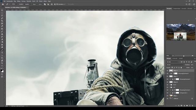This screenshot has width=196, height=110.
Task: Select the Move tool
Action: pyautogui.click(x=2, y=10)
